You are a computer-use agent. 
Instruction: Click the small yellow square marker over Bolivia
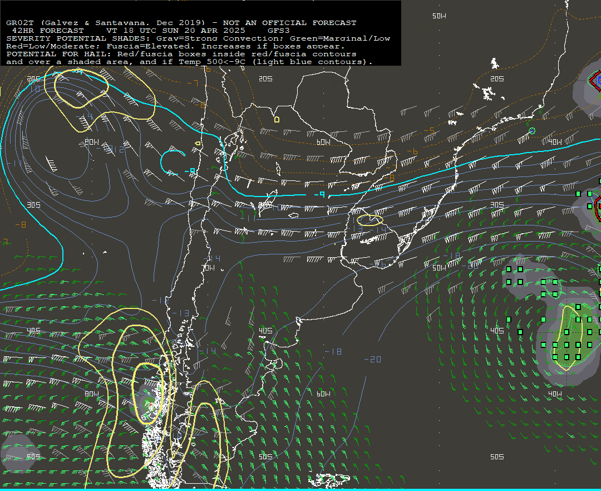pyautogui.click(x=277, y=120)
